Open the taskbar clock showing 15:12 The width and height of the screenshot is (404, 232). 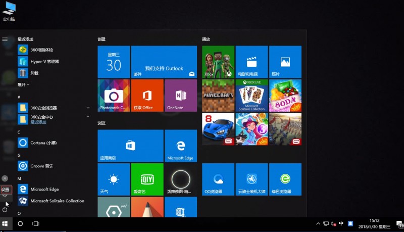pyautogui.click(x=374, y=224)
